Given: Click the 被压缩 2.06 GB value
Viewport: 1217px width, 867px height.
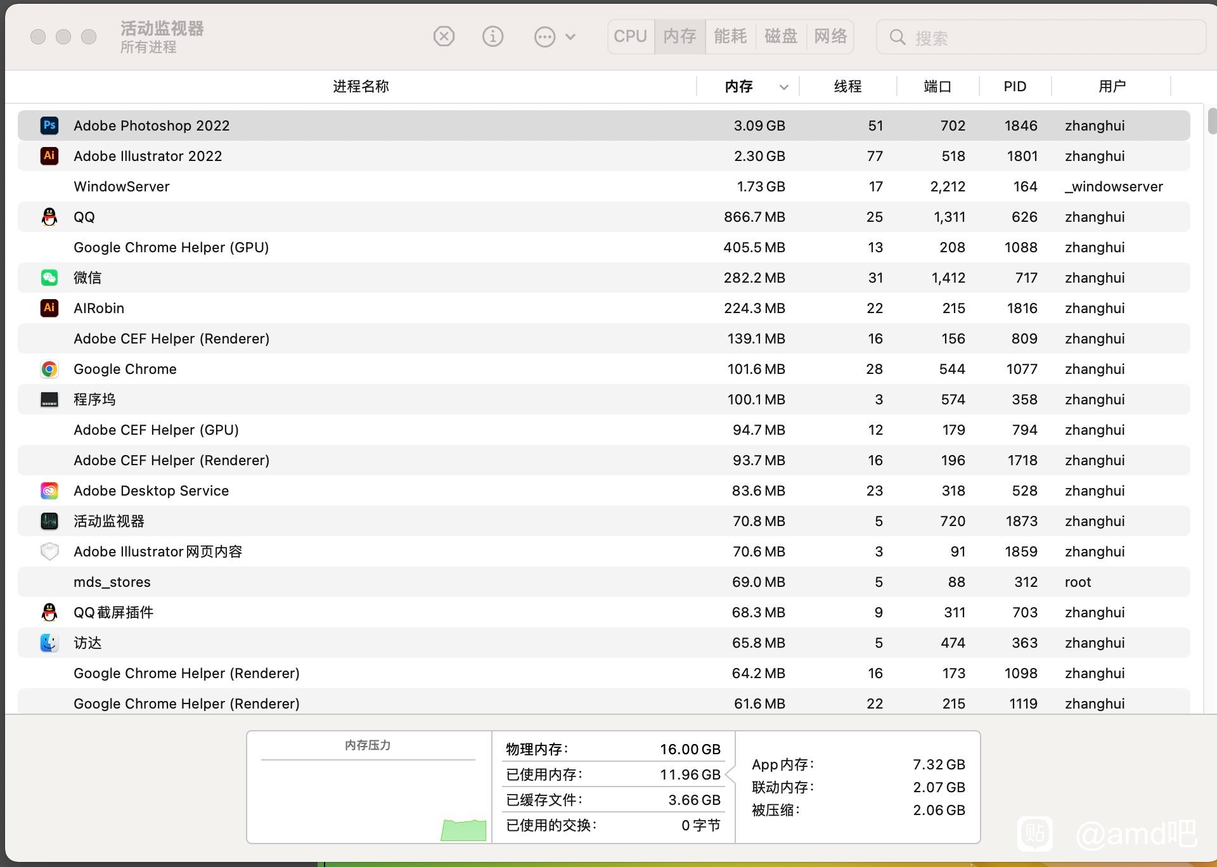Looking at the screenshot, I should (939, 810).
